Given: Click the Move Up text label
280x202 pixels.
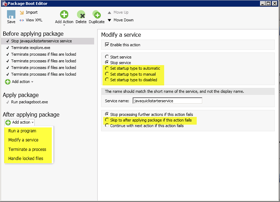Looking at the screenshot, I should pos(121,12).
